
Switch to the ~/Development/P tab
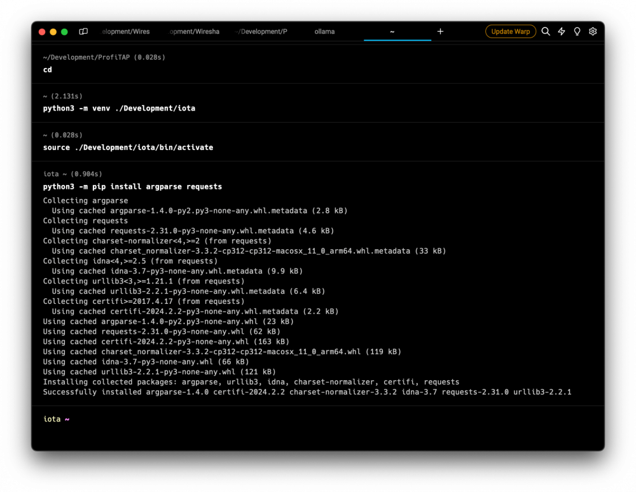coord(261,32)
